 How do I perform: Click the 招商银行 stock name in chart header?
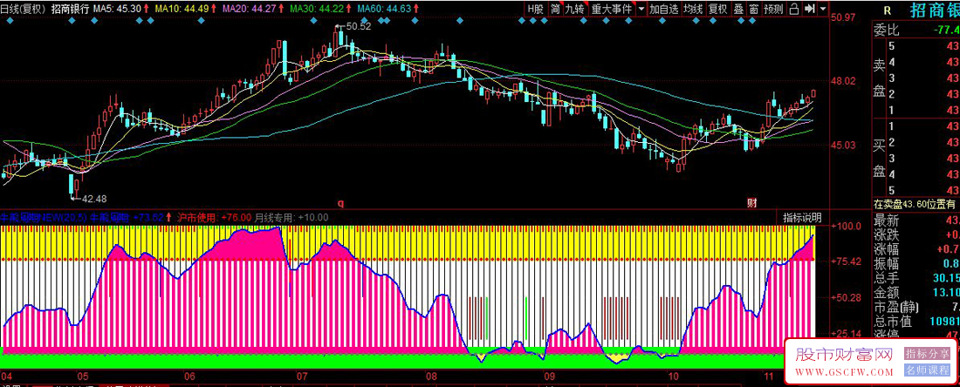point(70,10)
